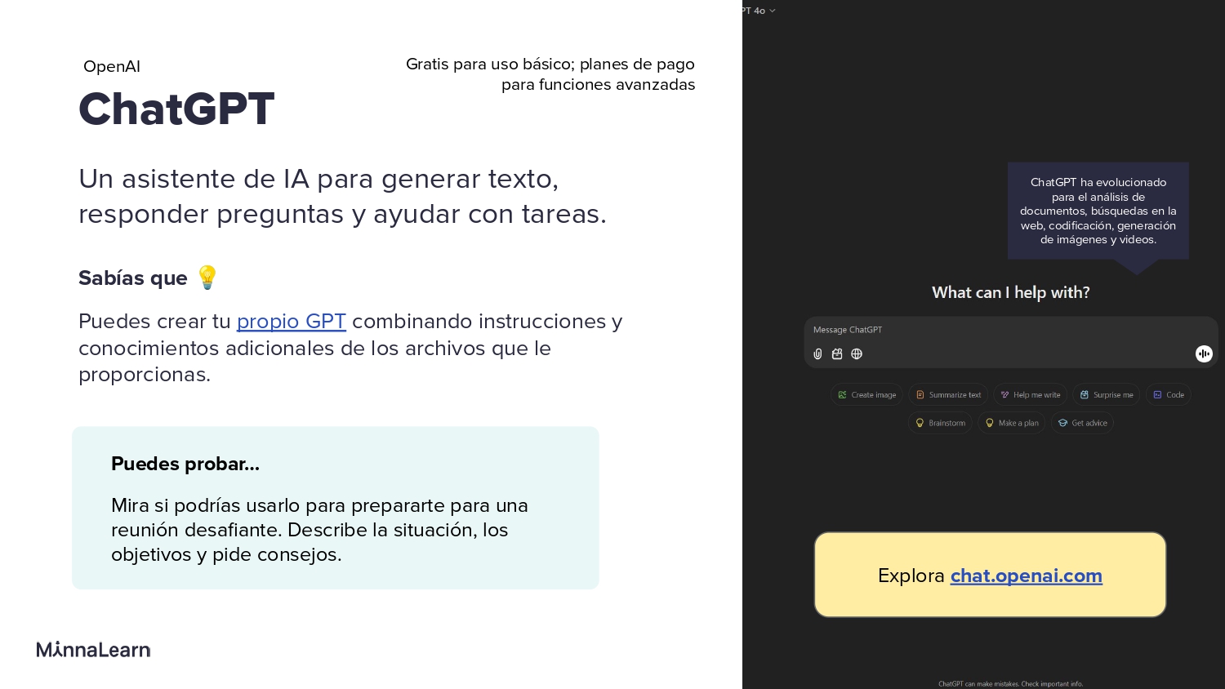The image size is (1225, 689).
Task: Open the propio GPT link
Action: [x=292, y=322]
